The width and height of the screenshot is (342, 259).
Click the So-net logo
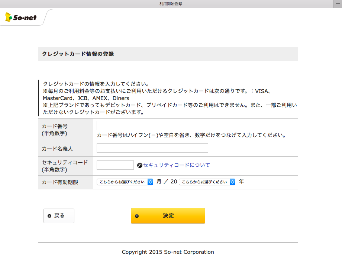pos(21,17)
